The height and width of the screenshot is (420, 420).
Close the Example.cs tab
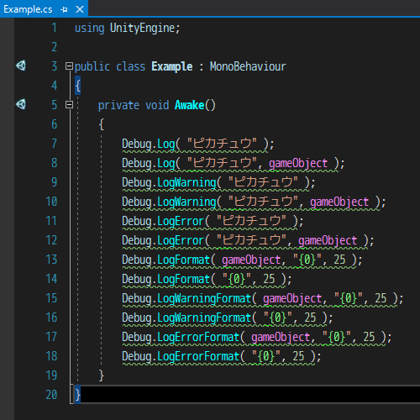80,9
